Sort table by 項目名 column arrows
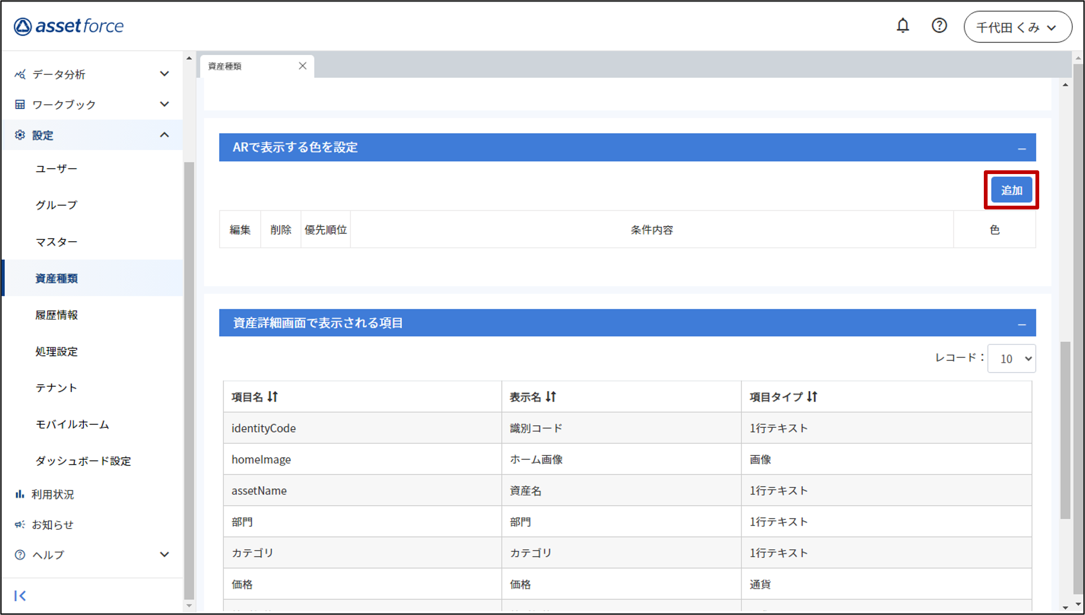1085x615 pixels. click(273, 397)
